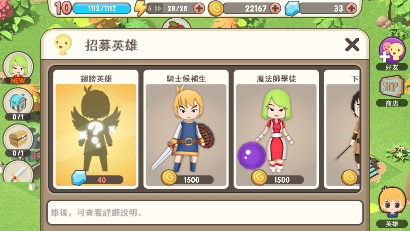
Task: Open the 好友 friends icon
Action: (392, 54)
